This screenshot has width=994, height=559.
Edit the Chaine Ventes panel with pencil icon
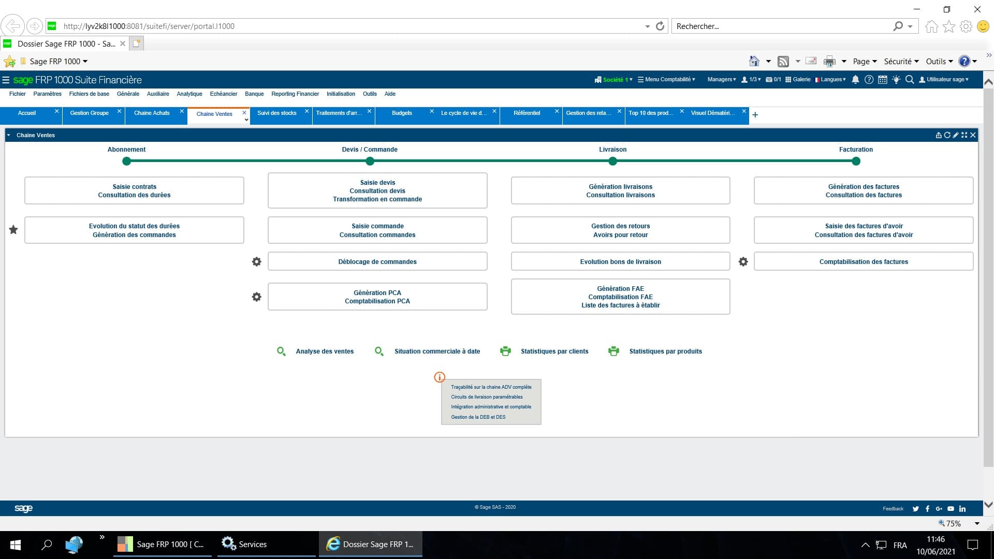click(956, 135)
